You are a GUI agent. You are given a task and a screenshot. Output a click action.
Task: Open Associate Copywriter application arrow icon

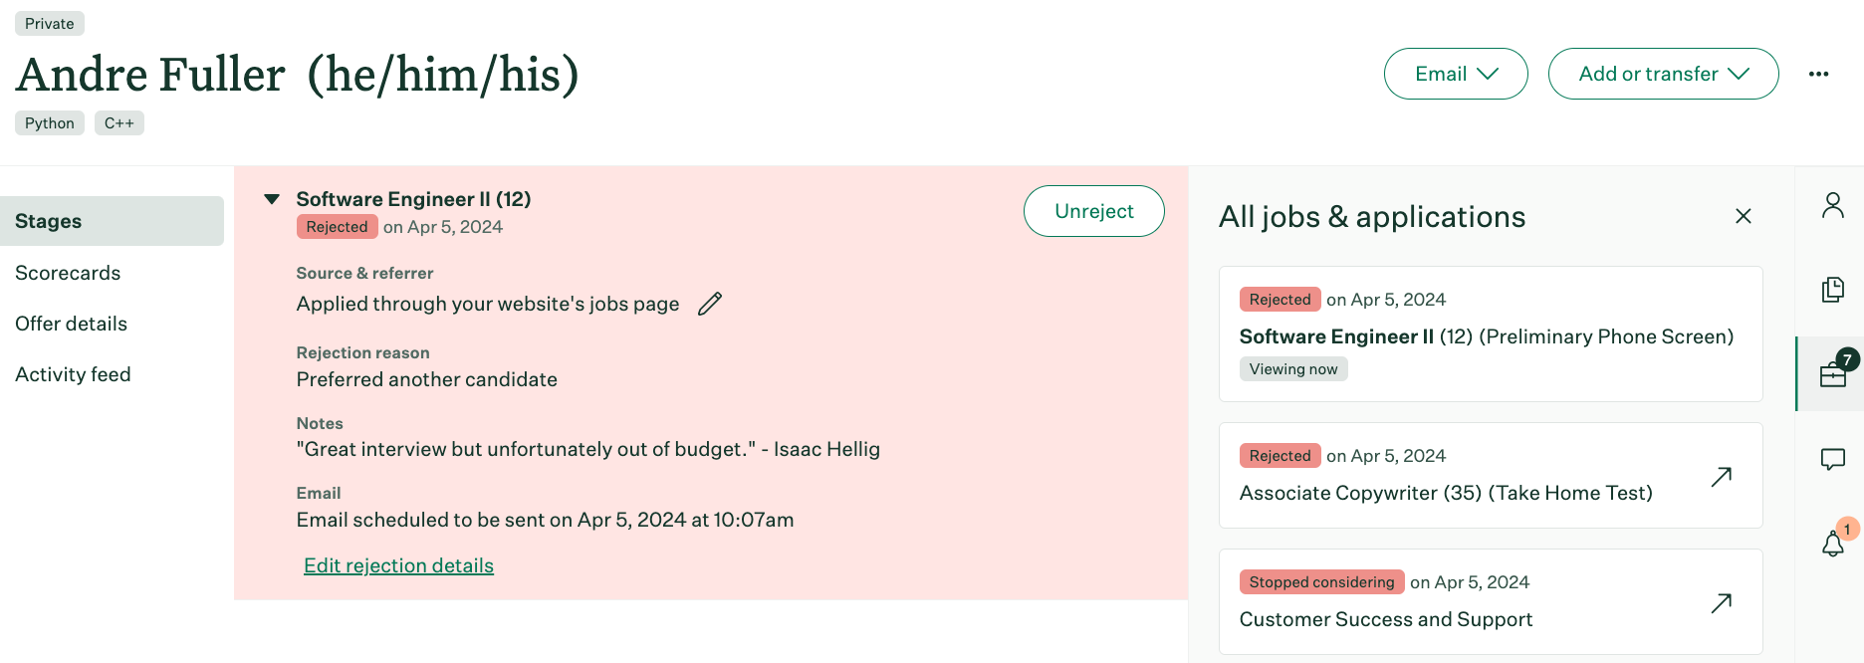[1721, 477]
